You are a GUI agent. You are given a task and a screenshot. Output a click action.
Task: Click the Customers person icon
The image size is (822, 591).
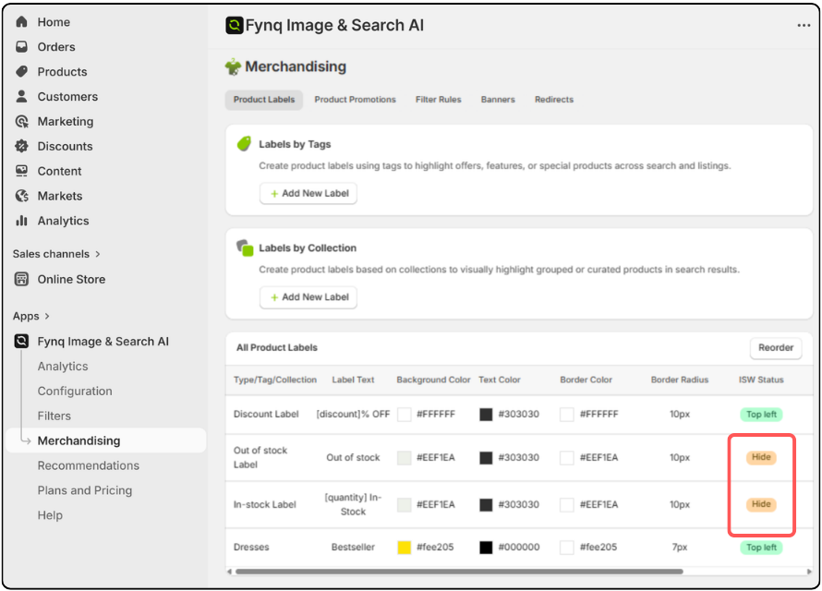tap(21, 96)
